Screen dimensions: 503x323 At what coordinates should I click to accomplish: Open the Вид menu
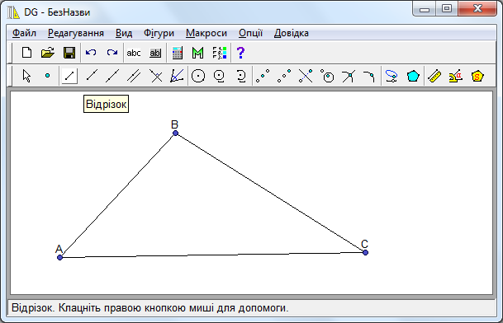pos(124,33)
